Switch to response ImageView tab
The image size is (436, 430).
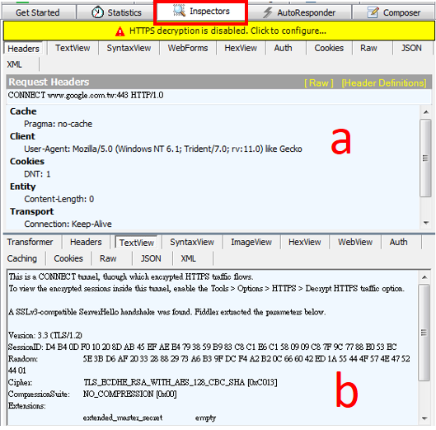[x=251, y=242]
